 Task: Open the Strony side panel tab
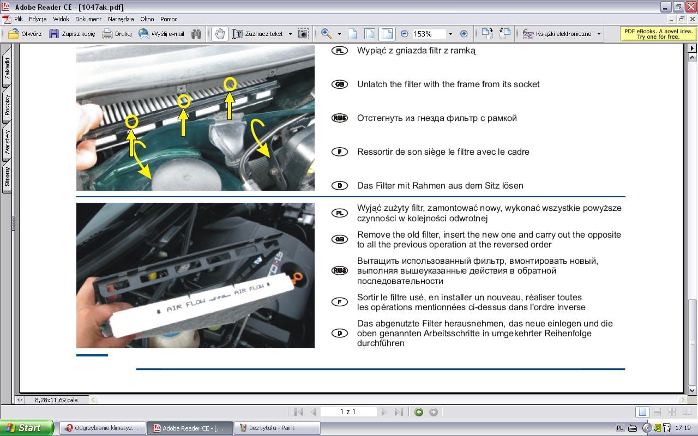tap(7, 177)
